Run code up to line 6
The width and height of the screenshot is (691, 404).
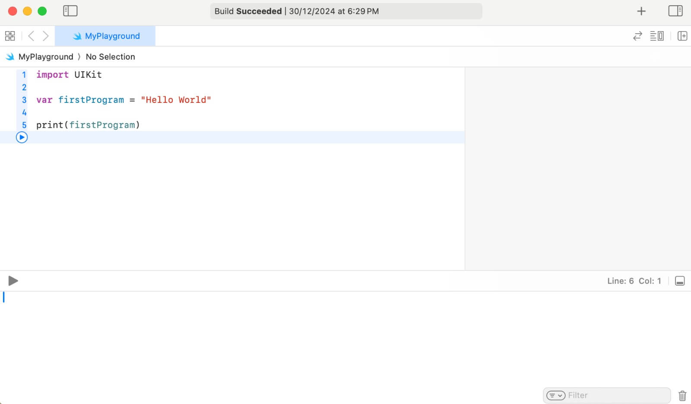(22, 137)
